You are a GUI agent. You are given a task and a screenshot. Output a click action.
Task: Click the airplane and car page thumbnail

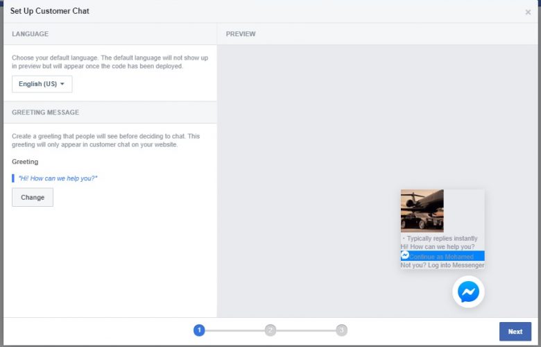(x=422, y=210)
